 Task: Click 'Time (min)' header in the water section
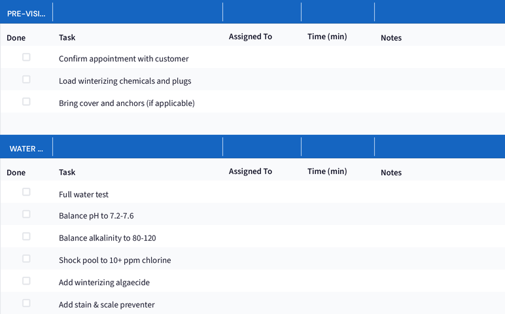(x=327, y=171)
